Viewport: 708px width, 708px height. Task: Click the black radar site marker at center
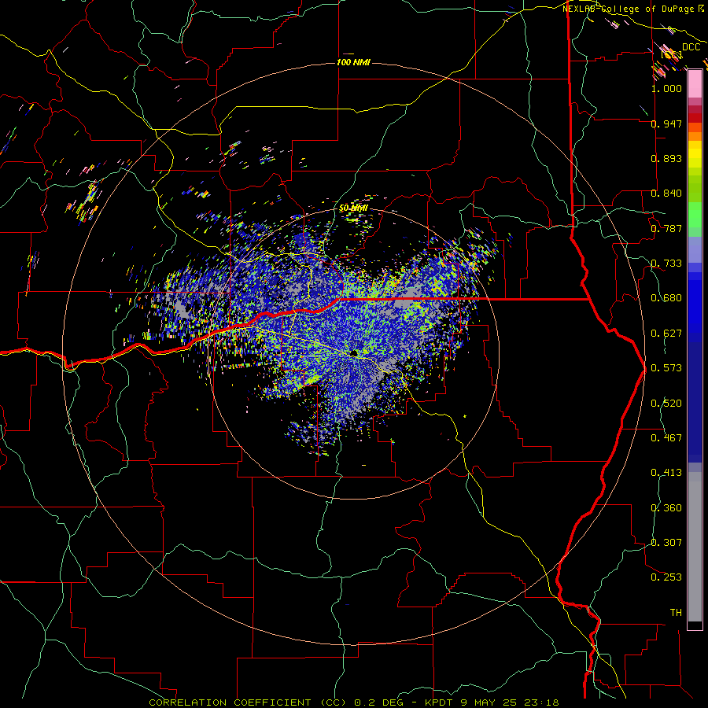pos(354,352)
